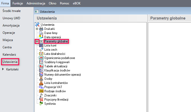
Task: Open Kalendarz from sidebar
Action: 9,55
